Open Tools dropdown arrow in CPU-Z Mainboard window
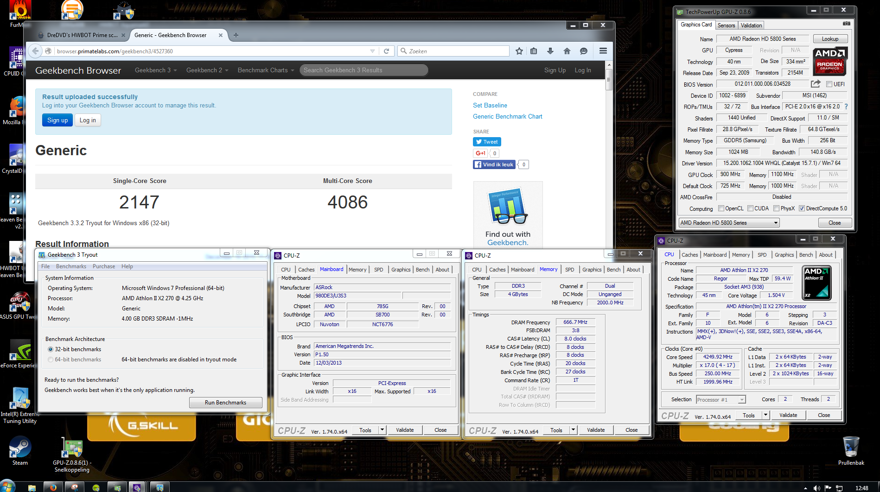880x492 pixels. click(382, 430)
